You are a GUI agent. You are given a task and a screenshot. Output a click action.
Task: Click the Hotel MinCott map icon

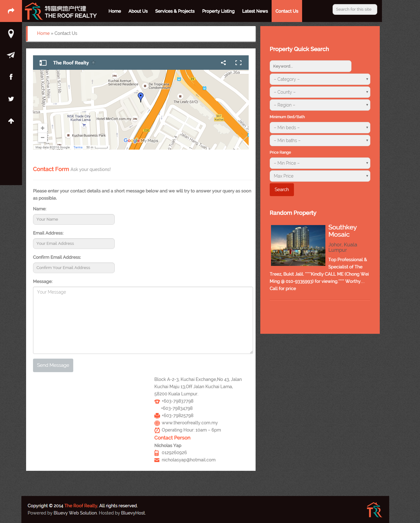135,119
